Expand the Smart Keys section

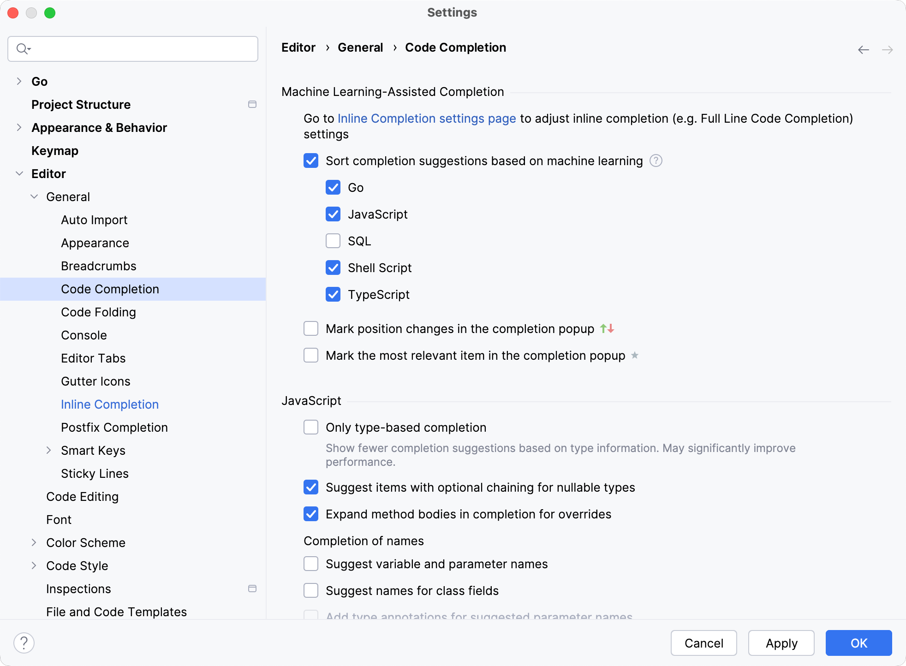point(49,450)
